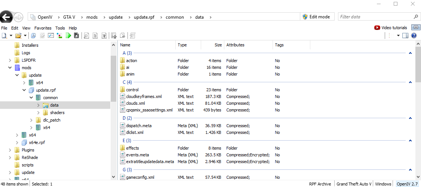This screenshot has height=187, width=421.
Task: Open the Favorites menu
Action: (x=43, y=28)
